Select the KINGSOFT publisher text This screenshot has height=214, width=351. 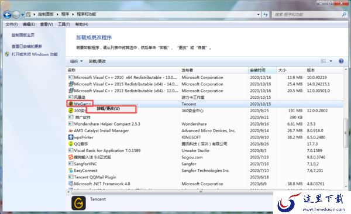pyautogui.click(x=191, y=137)
